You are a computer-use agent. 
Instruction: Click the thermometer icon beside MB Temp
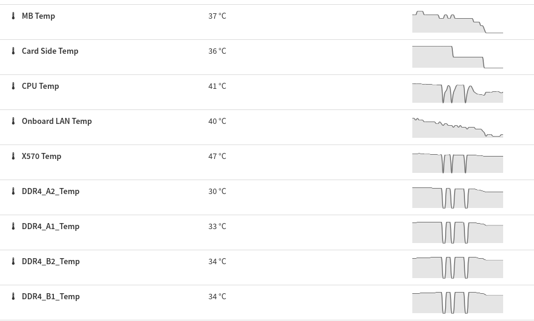coord(13,16)
